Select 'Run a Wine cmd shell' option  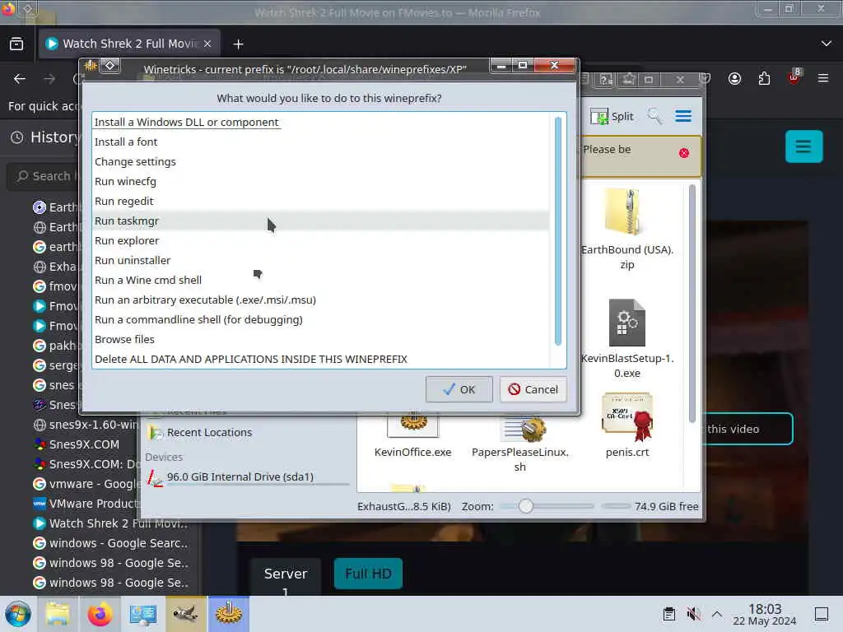pos(321,280)
